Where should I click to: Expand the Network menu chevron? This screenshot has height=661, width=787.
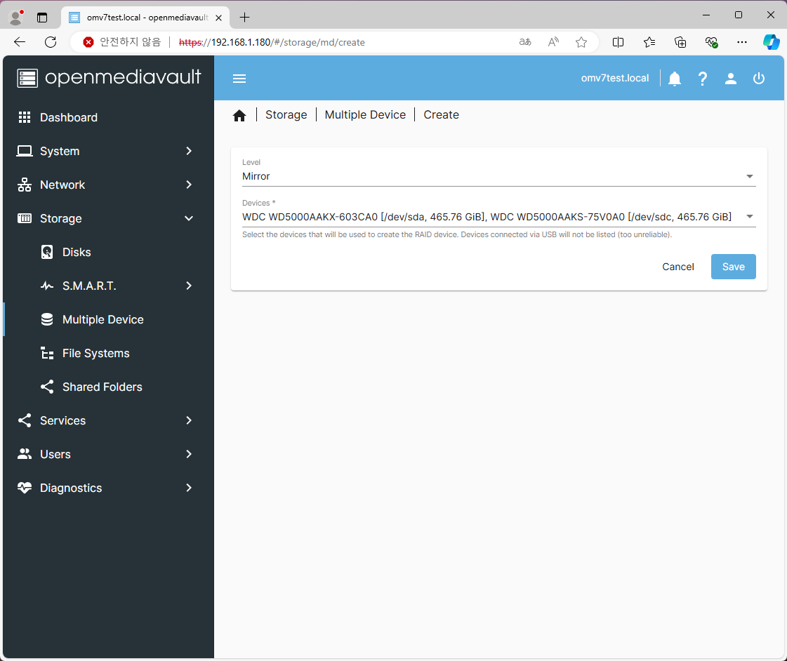pos(189,185)
